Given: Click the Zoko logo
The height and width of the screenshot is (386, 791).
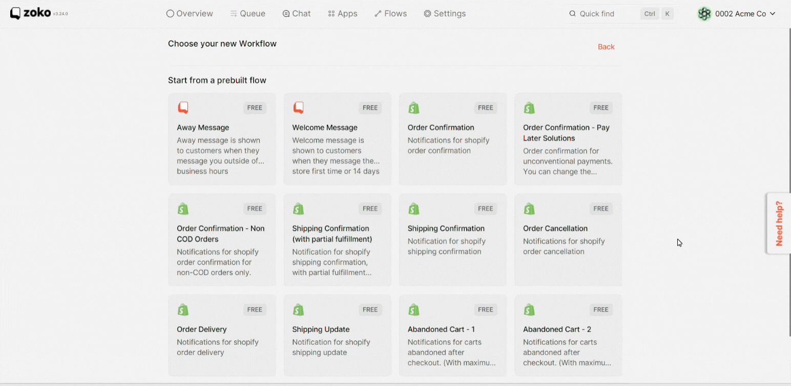Looking at the screenshot, I should 30,13.
